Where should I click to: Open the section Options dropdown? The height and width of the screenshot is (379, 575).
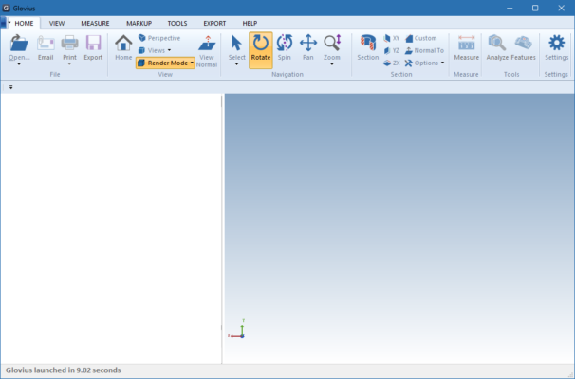click(425, 63)
